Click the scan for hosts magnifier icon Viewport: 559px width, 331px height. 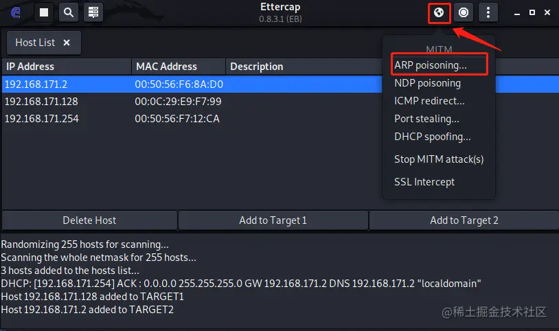coord(68,12)
